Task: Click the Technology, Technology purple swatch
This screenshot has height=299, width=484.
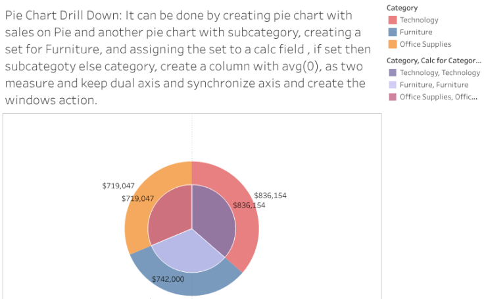Action: [x=391, y=72]
